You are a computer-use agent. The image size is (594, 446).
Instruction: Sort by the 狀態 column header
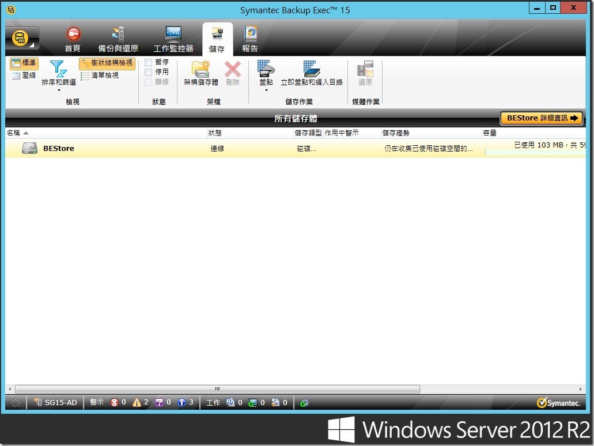click(x=250, y=133)
